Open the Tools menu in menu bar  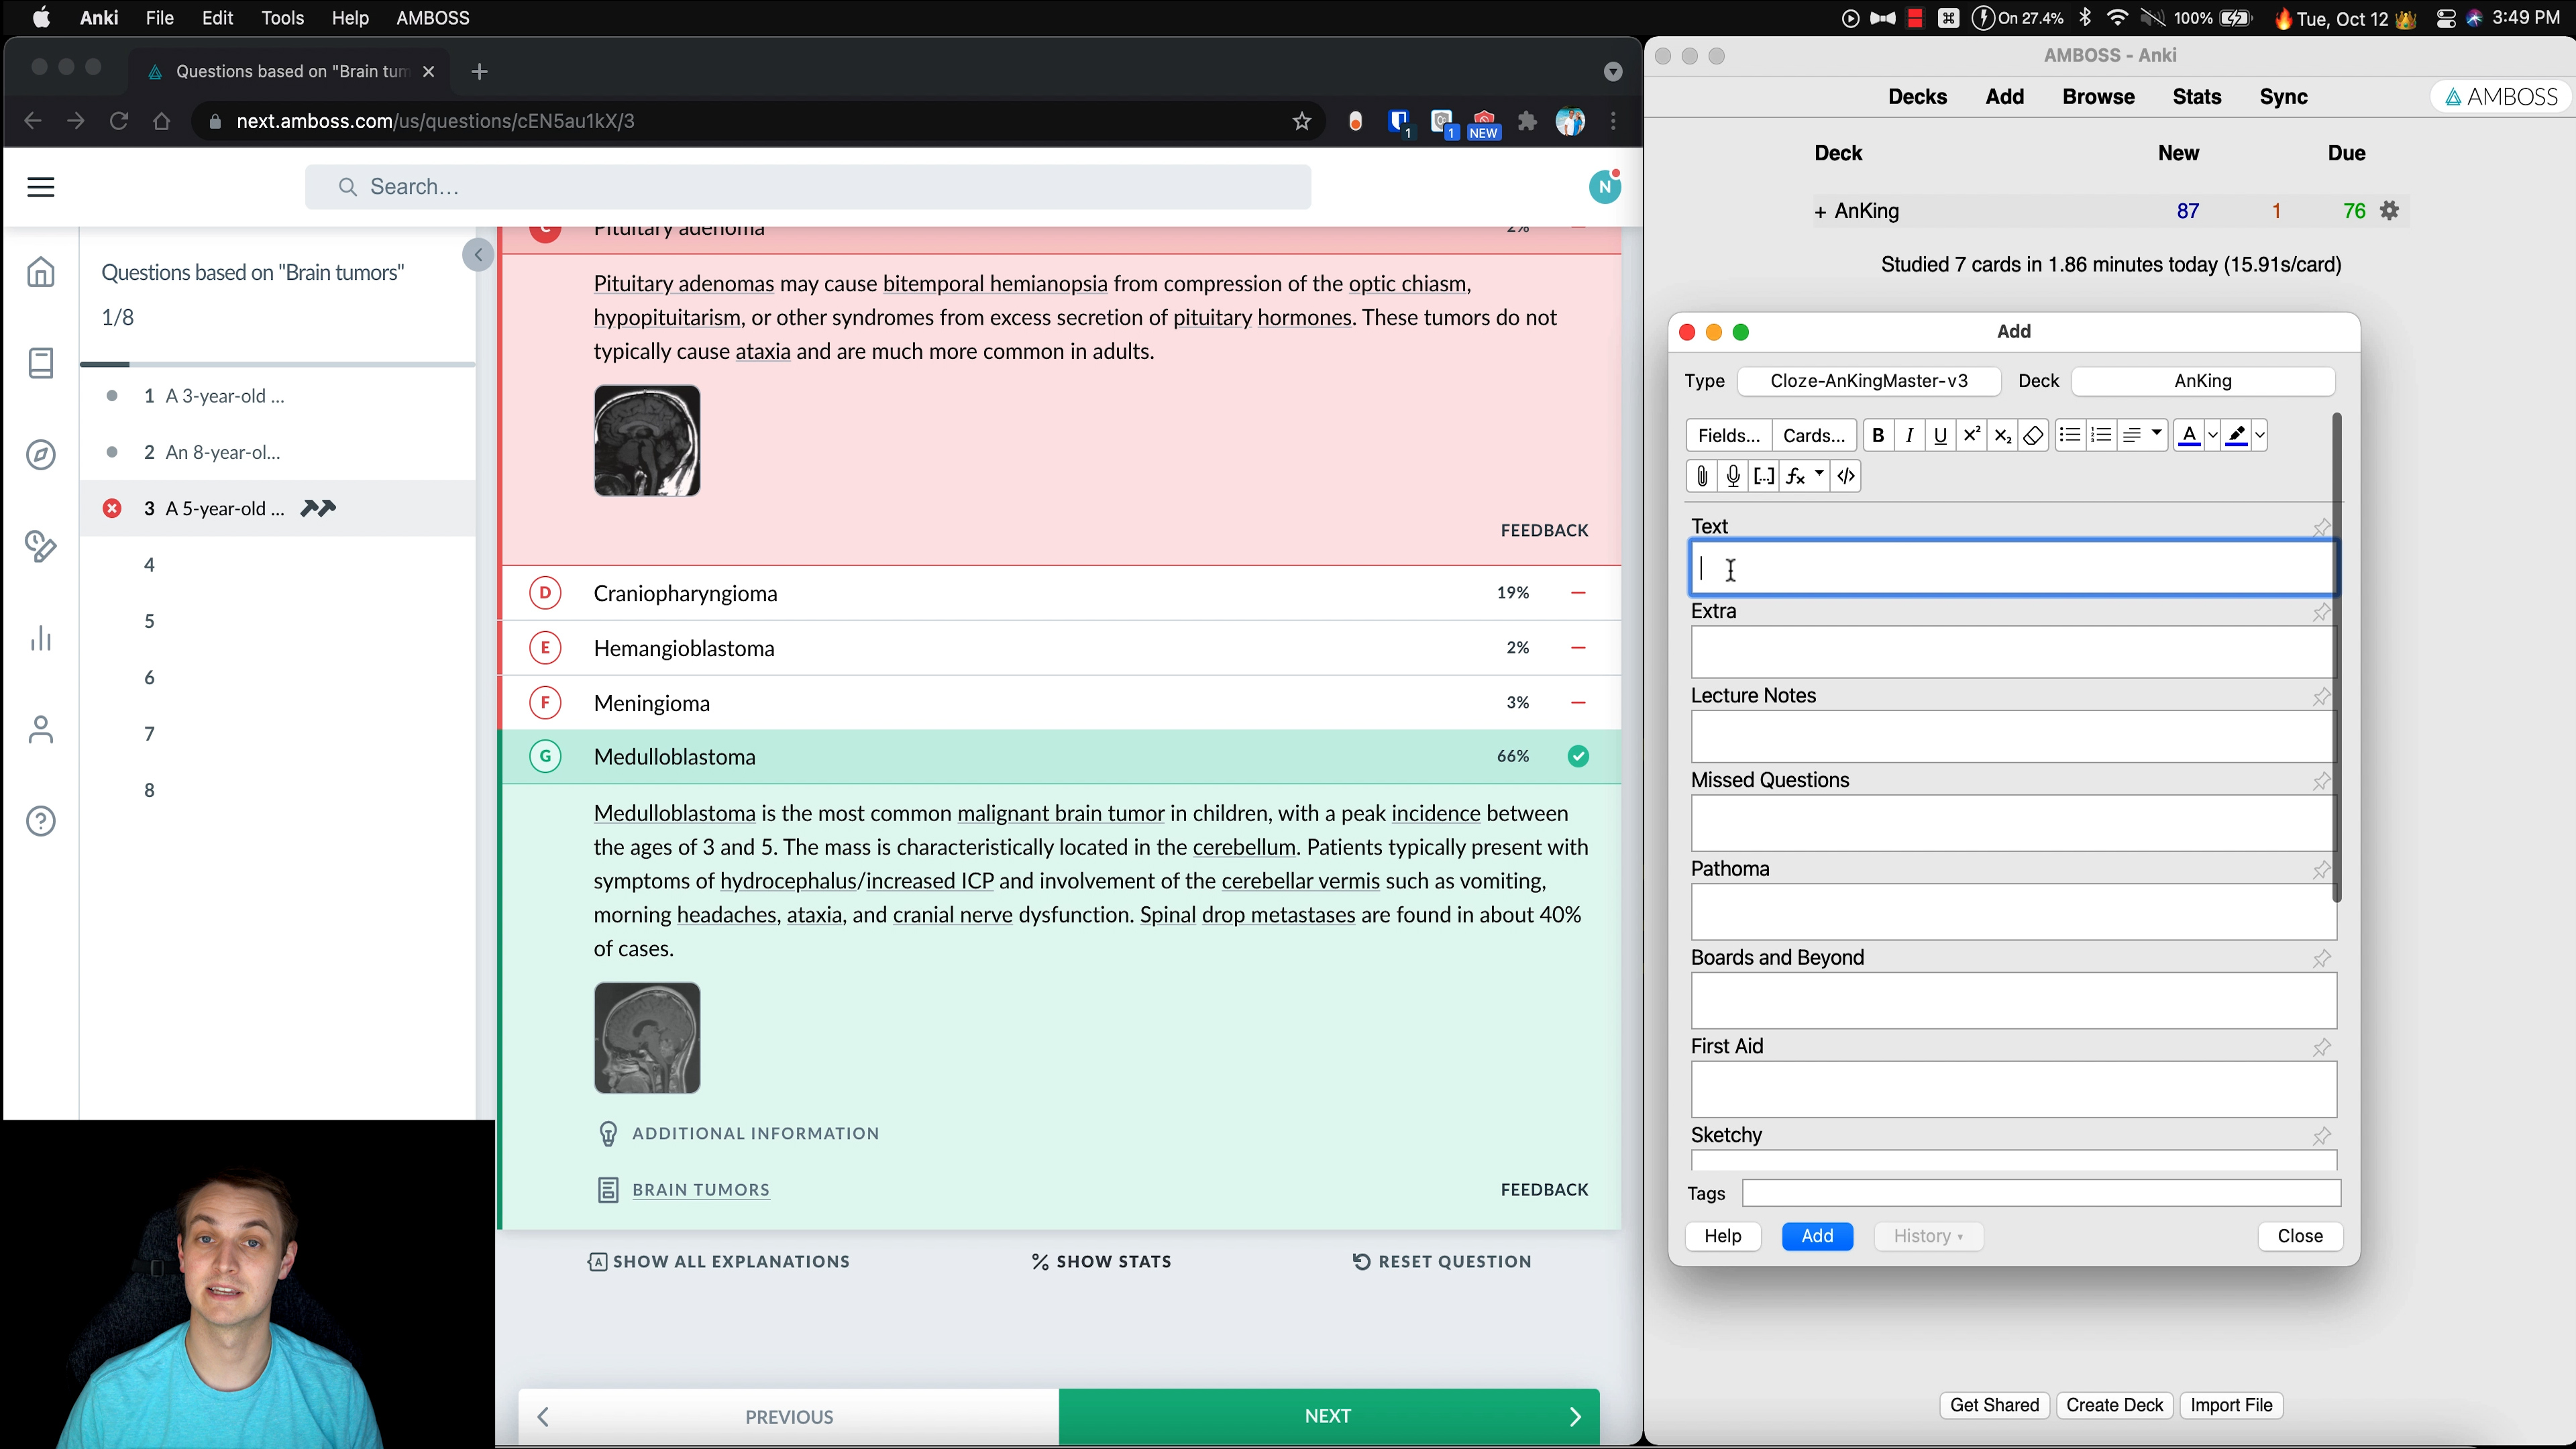(282, 18)
